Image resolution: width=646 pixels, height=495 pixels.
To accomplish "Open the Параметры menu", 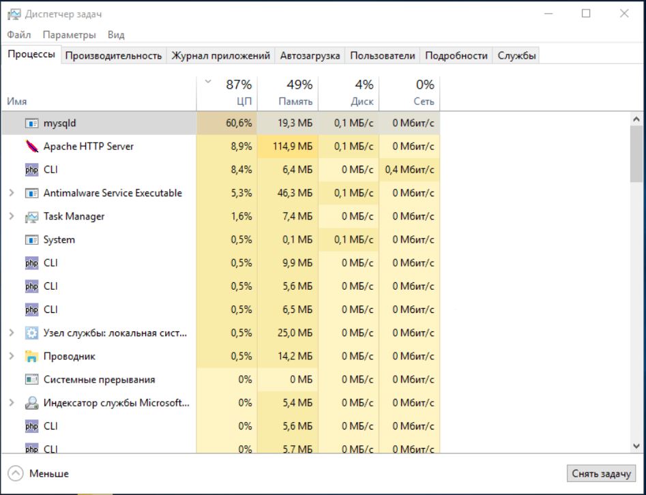I will (x=69, y=35).
